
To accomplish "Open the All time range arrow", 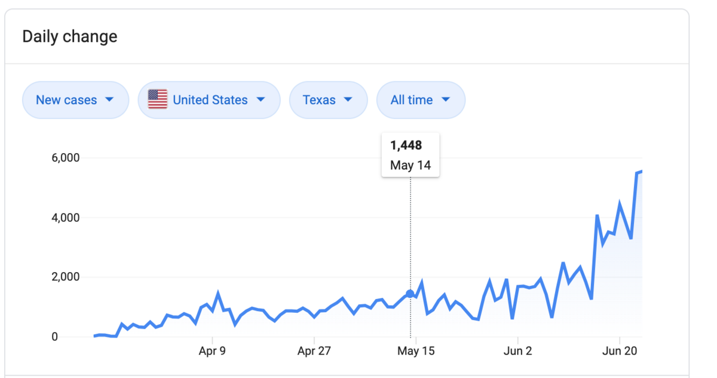I will [445, 100].
